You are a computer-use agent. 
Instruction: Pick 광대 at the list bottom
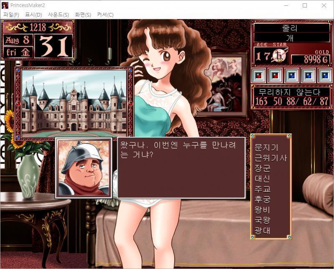[x=263, y=231]
